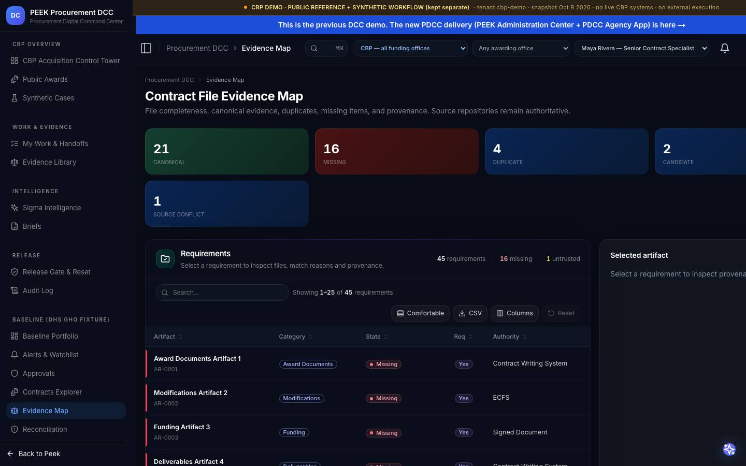Open the Any awarding office dropdown
This screenshot has height=466, width=746.
(521, 48)
